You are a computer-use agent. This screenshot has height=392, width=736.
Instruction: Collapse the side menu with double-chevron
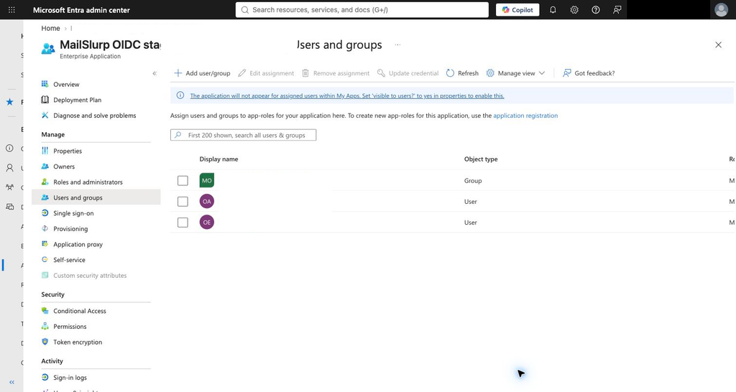pyautogui.click(x=155, y=73)
